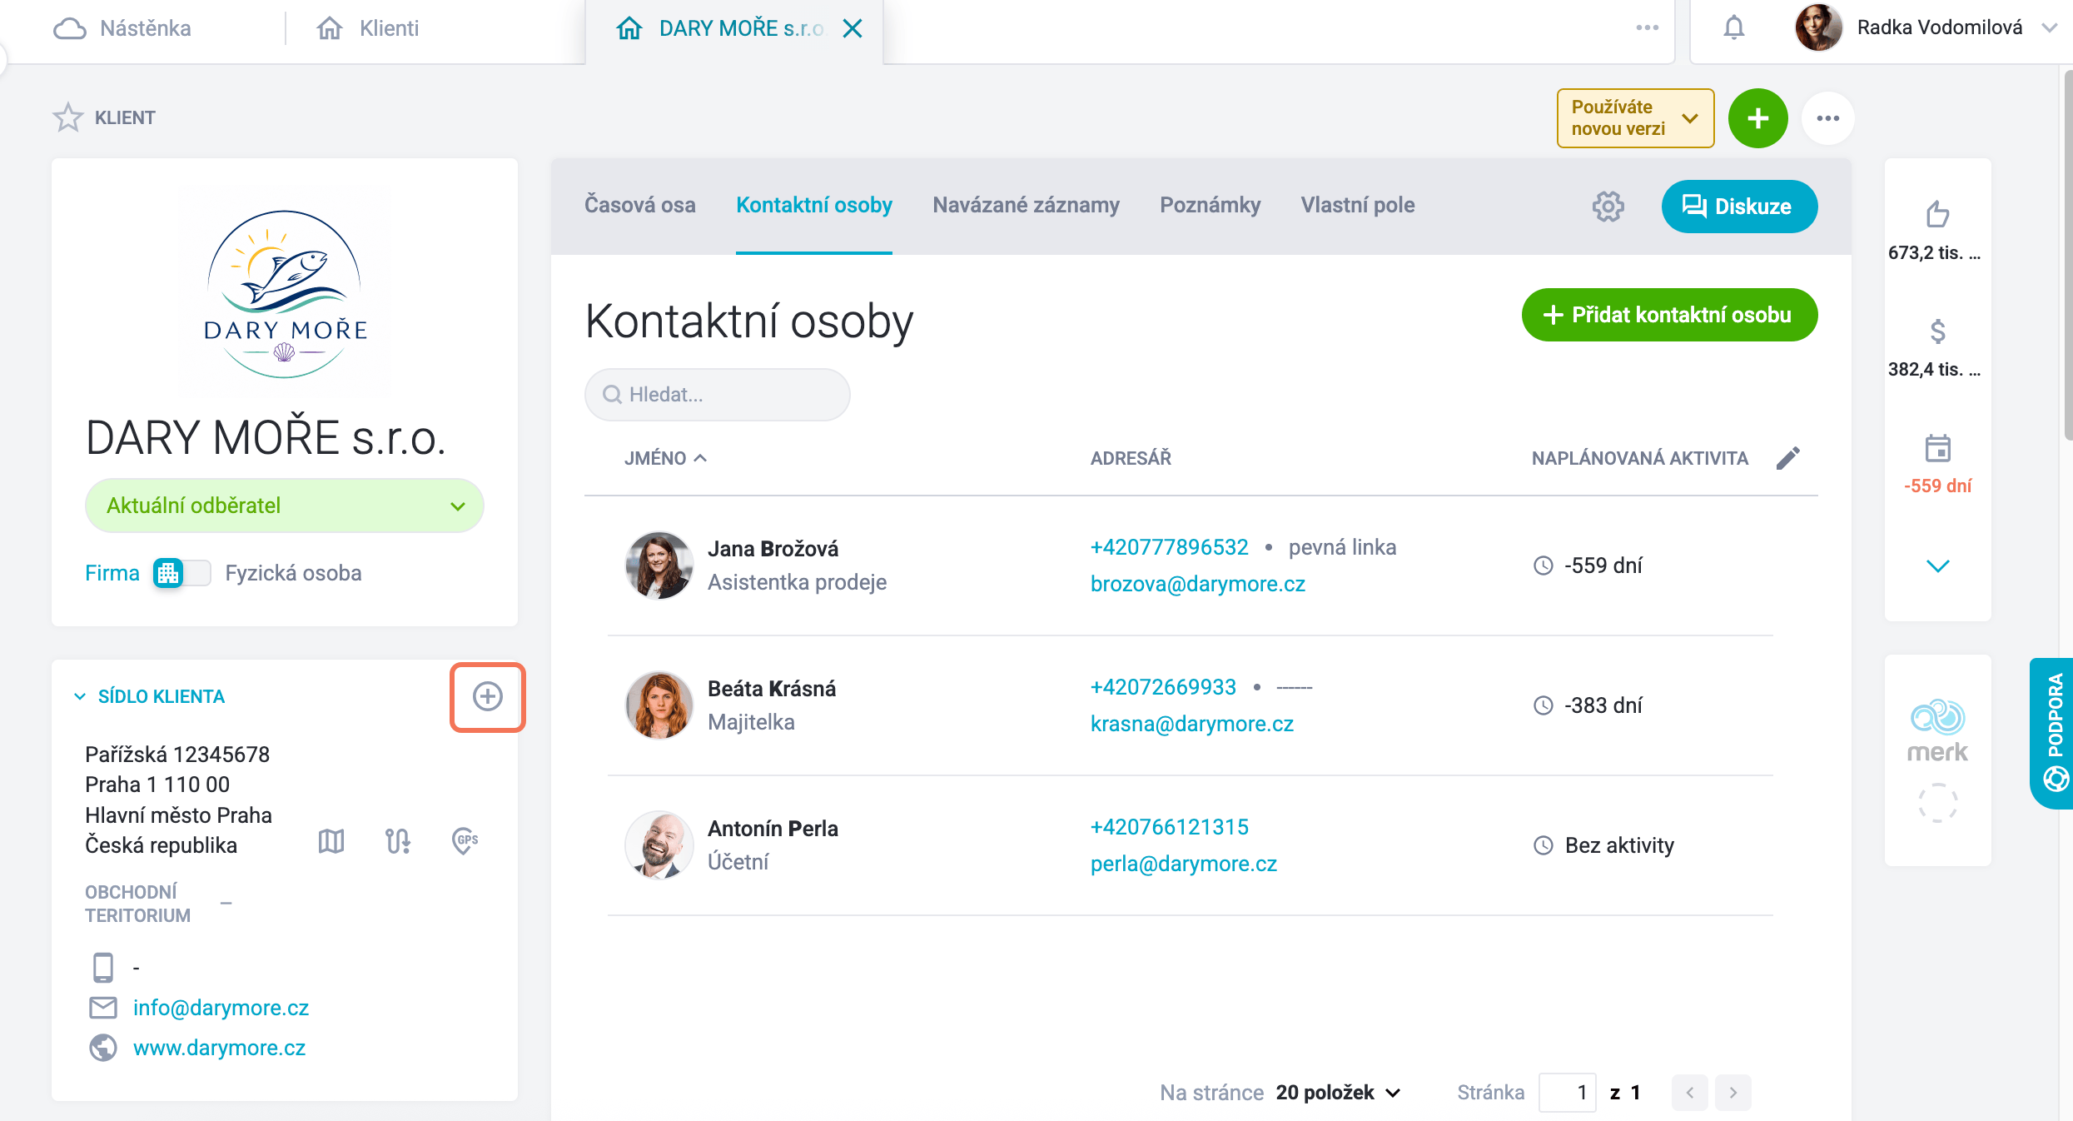Change items per page '20 položek'
2073x1121 pixels.
[1338, 1093]
